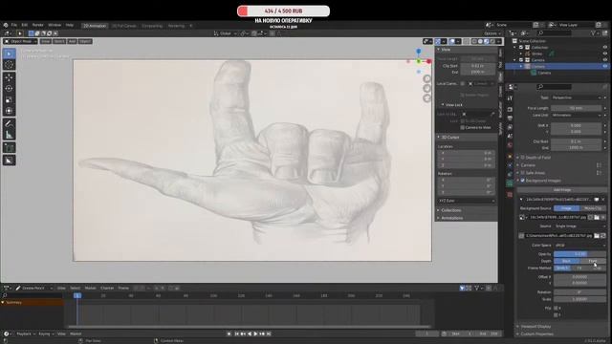Click the Blender logo icon
612x344 pixels.
pos(6,25)
